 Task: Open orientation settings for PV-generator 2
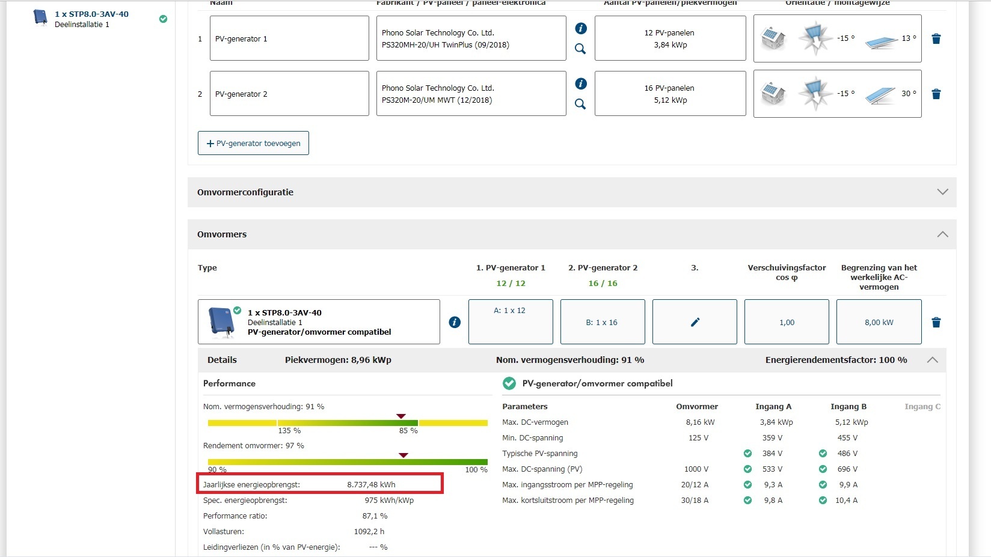[837, 94]
